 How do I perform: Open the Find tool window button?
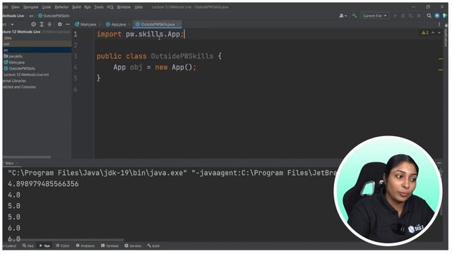click(28, 246)
